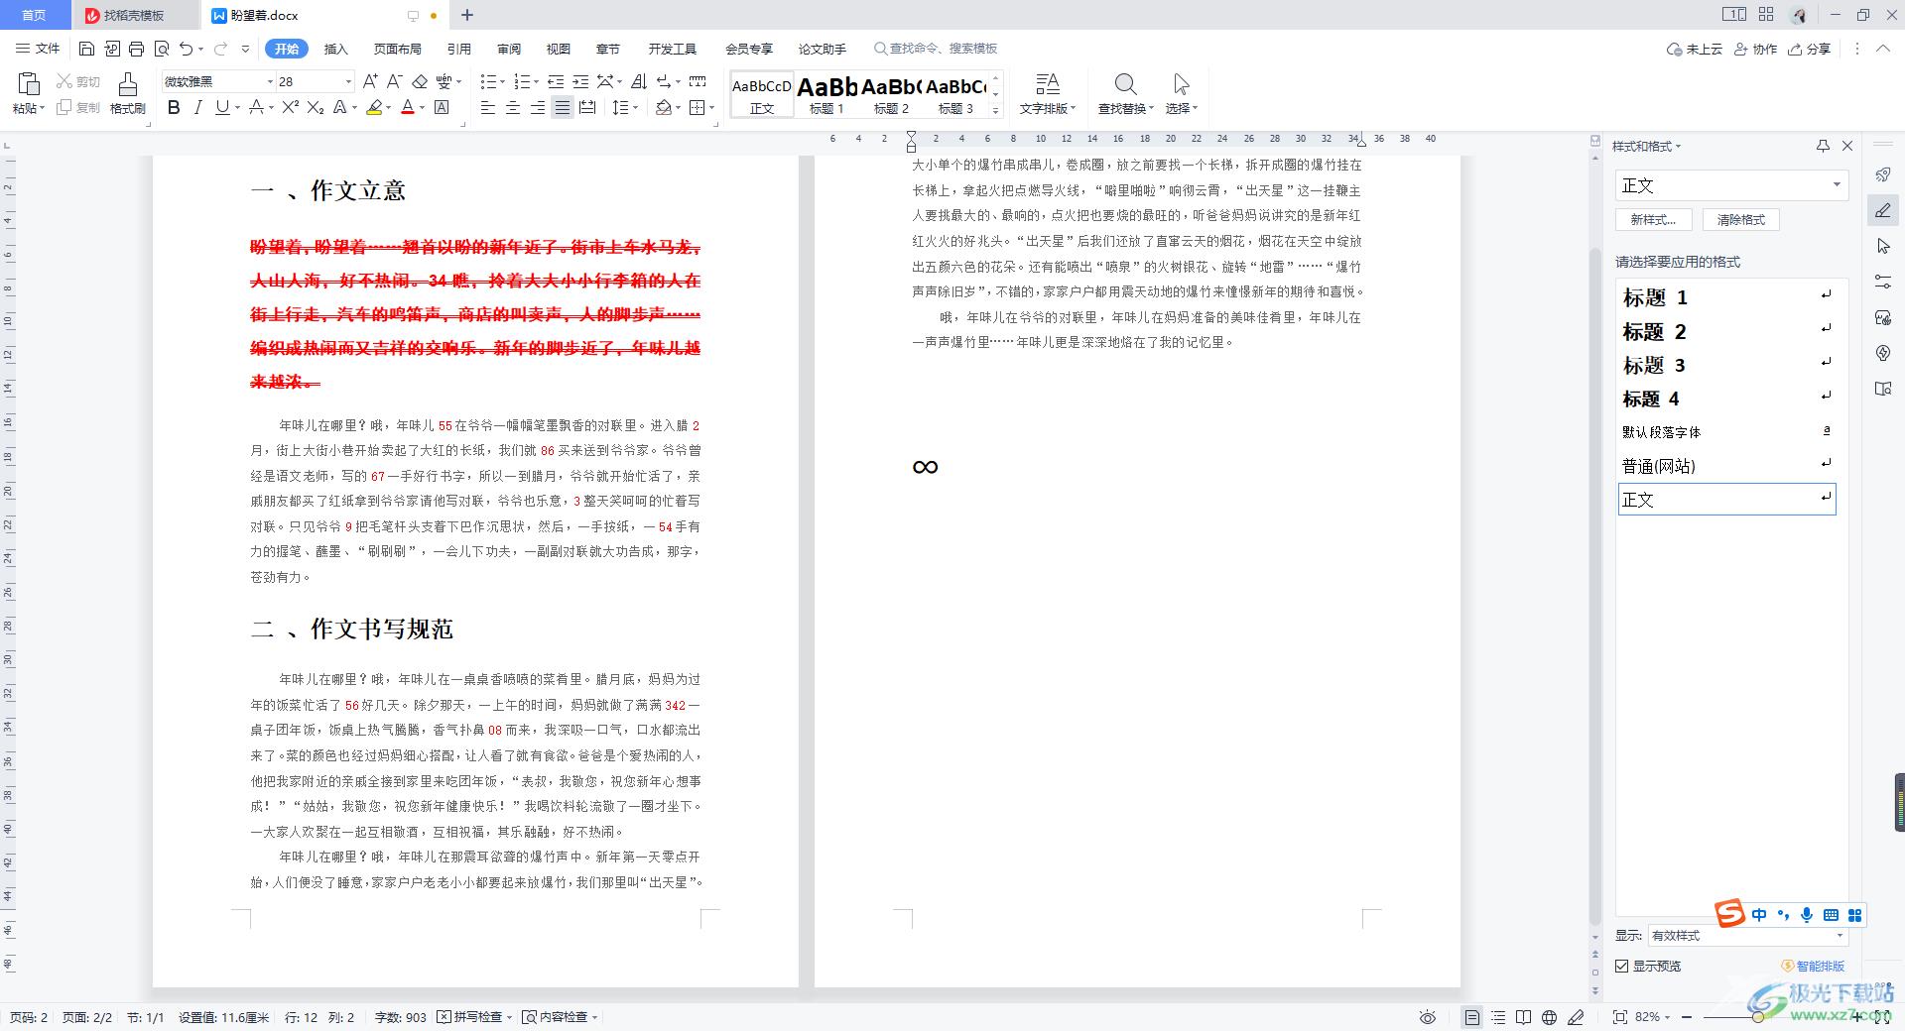Click the yellow text highlight color button
Viewport: 1905px width, 1031px height.
click(374, 107)
